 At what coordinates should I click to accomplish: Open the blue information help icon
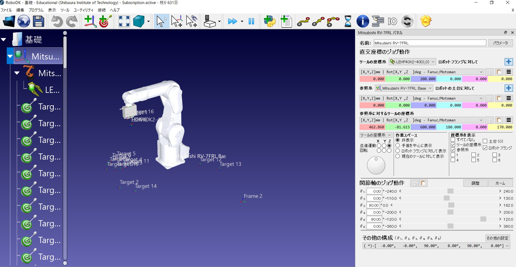tap(363, 21)
